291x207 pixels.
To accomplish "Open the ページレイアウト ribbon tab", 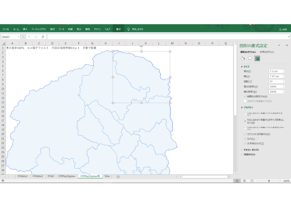I will tap(39, 29).
